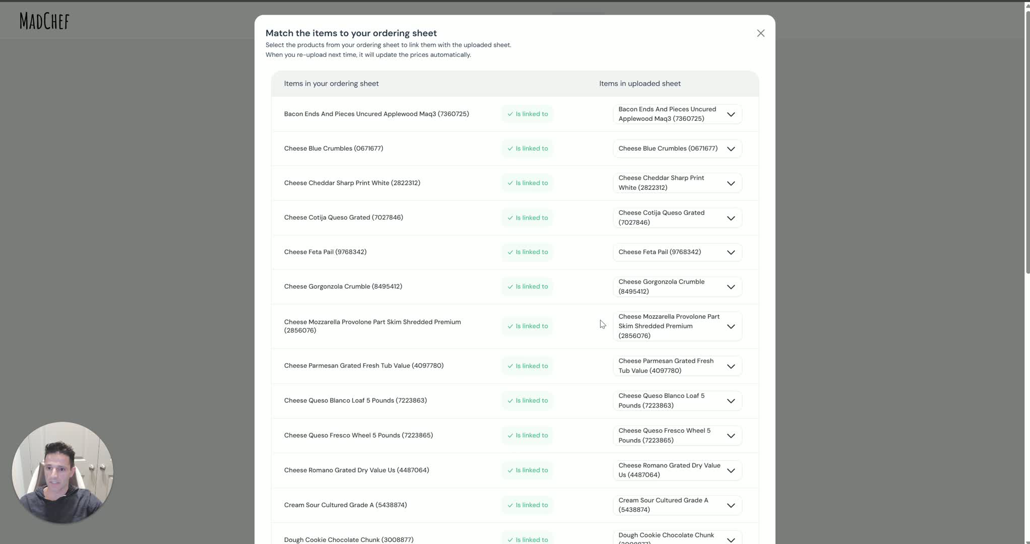Select ordering item 'Cheese Queso Fresco Wheel 5 Pounds (7223865)'

[x=358, y=436]
